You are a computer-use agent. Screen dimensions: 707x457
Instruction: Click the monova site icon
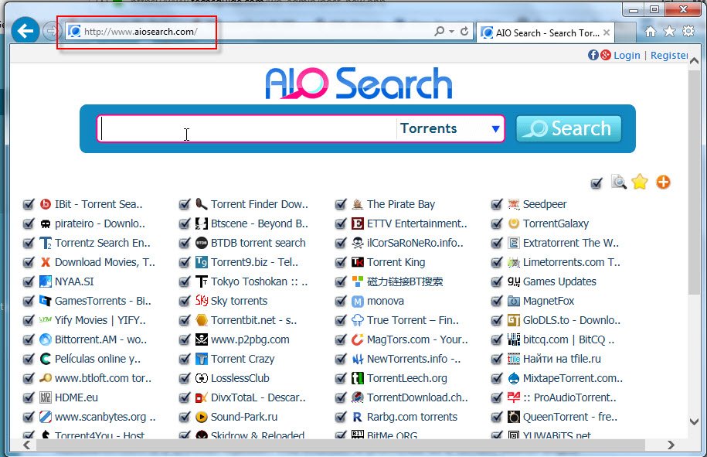pyautogui.click(x=358, y=301)
